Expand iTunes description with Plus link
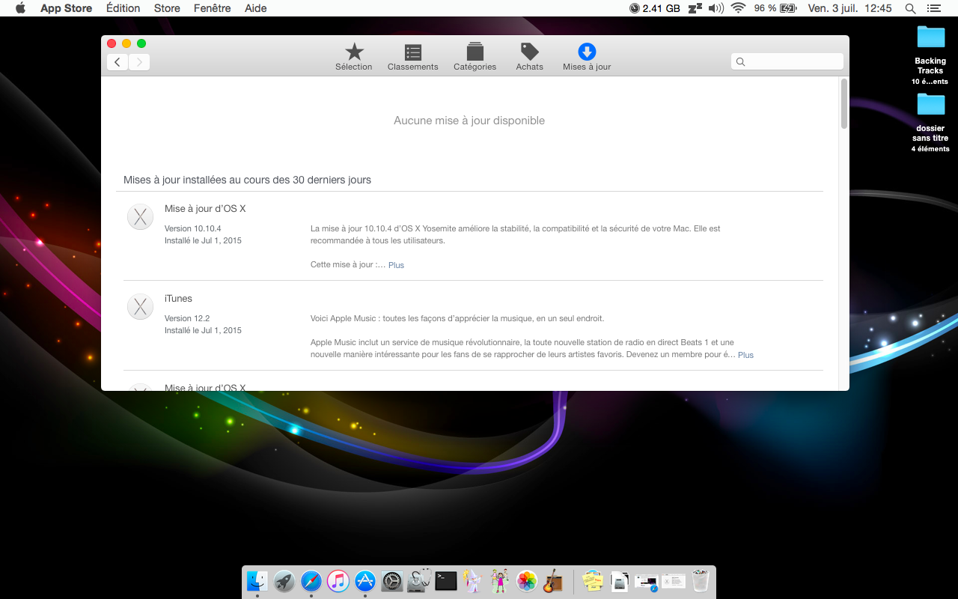 pos(745,355)
